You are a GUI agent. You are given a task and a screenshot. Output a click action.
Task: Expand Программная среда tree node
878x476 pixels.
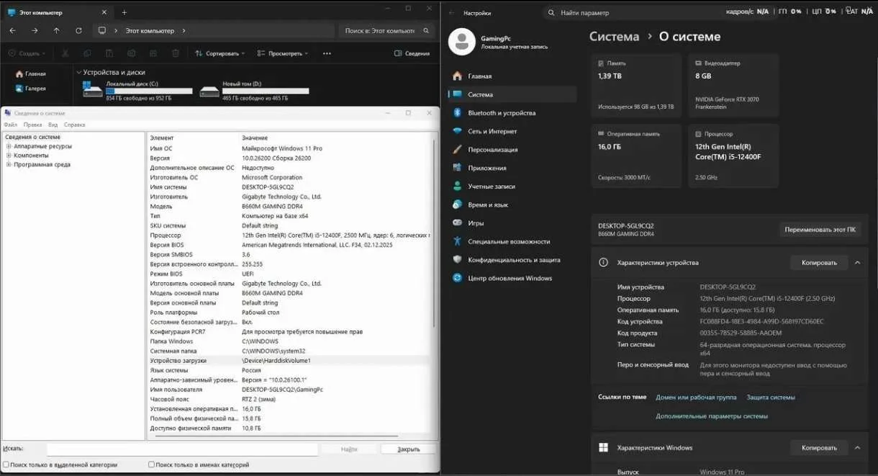pyautogui.click(x=9, y=165)
